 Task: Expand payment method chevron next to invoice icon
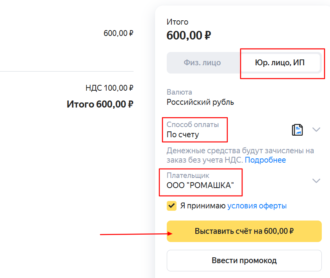tap(316, 130)
